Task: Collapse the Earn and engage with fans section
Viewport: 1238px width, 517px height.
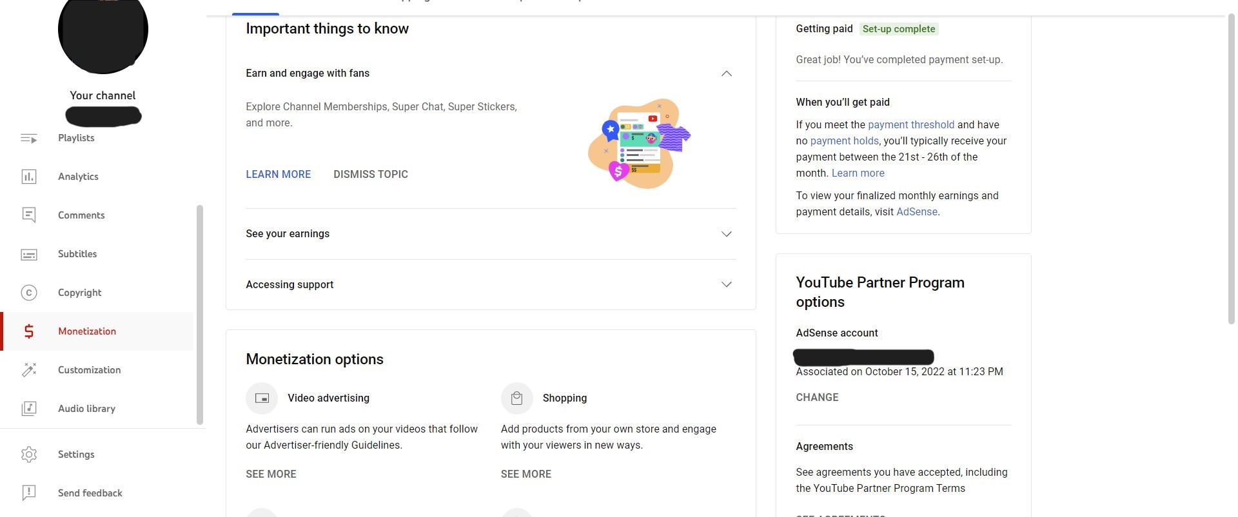Action: coord(726,73)
